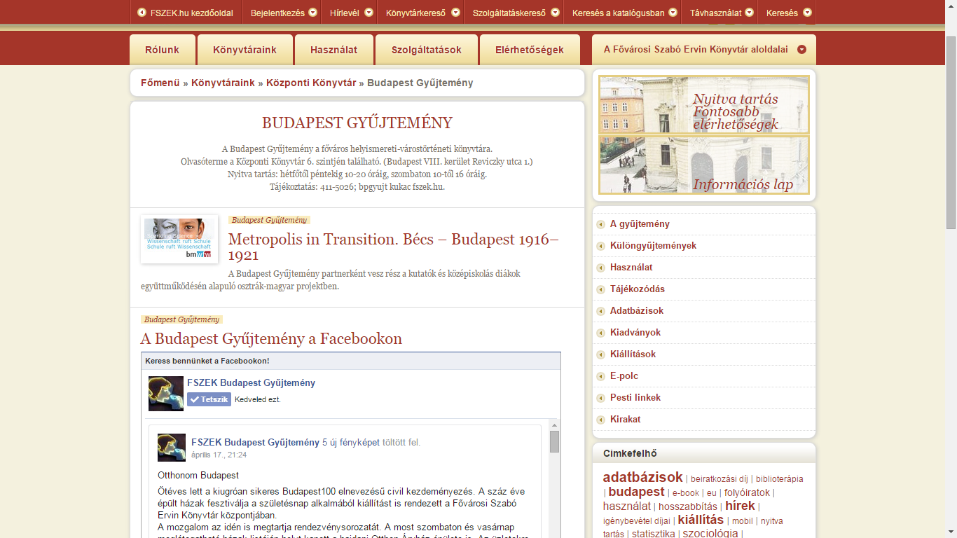957x538 pixels.
Task: Click the FSZEK Budapest Gyűjtemény page avatar in Facebook header
Action: [x=166, y=394]
